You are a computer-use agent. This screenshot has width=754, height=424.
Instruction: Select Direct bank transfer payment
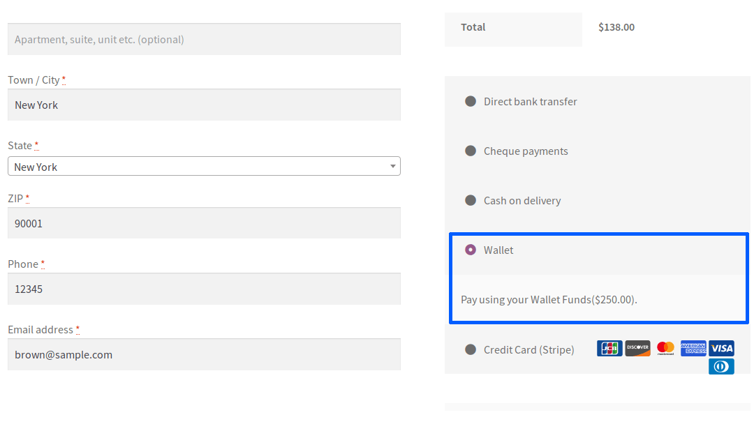(471, 101)
